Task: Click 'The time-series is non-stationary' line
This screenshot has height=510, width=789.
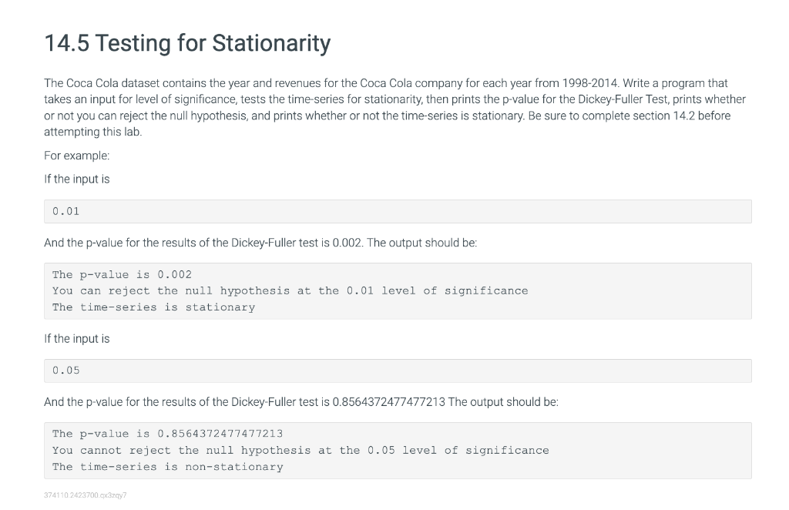Action: click(167, 467)
